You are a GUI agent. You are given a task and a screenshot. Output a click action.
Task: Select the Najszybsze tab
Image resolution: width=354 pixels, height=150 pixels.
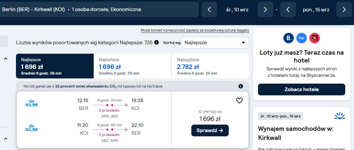click(211, 66)
